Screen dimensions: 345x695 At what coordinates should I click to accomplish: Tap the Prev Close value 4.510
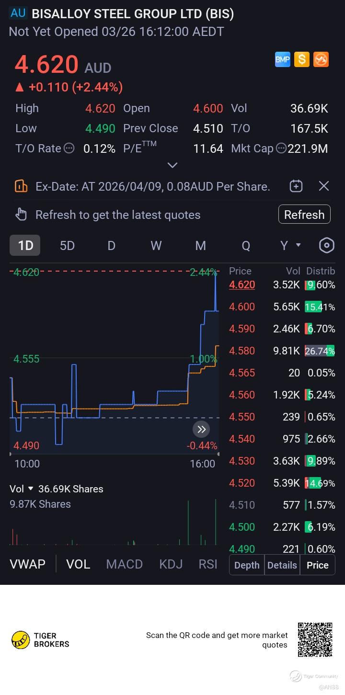[208, 129]
